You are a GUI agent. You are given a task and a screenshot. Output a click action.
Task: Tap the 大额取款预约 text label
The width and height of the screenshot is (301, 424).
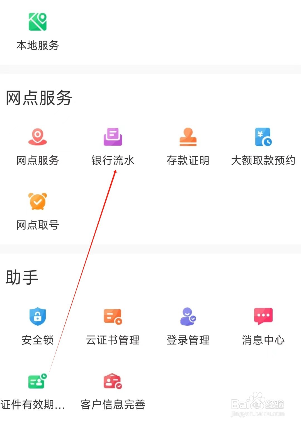(x=263, y=161)
